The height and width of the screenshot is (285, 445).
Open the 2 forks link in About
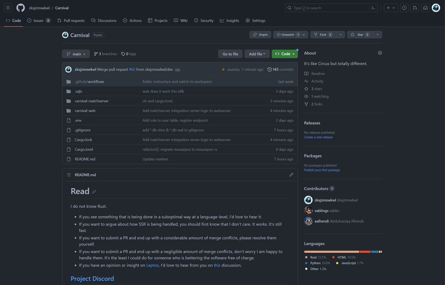tap(317, 104)
